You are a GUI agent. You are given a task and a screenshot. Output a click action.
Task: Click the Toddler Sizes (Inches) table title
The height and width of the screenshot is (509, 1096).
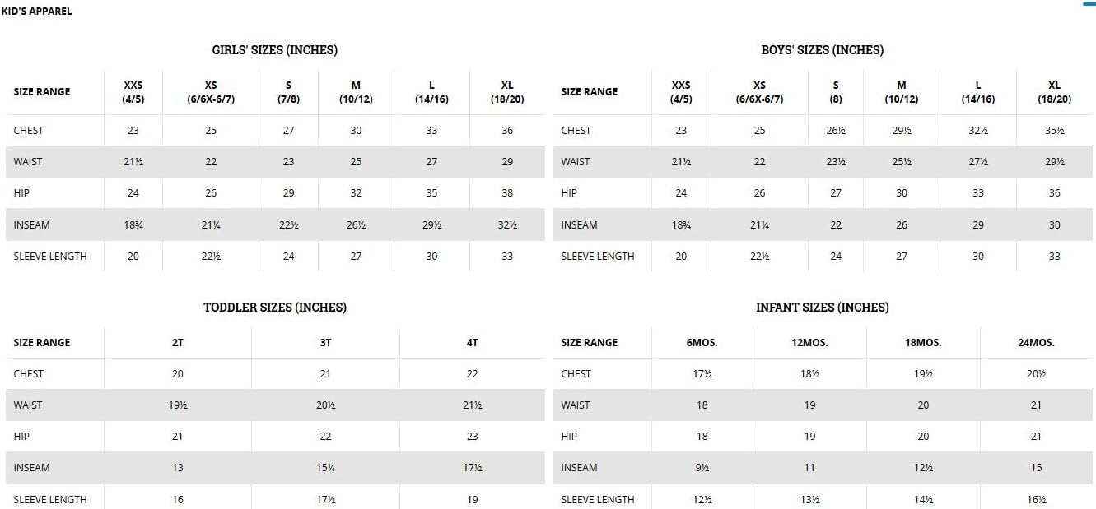pyautogui.click(x=274, y=308)
